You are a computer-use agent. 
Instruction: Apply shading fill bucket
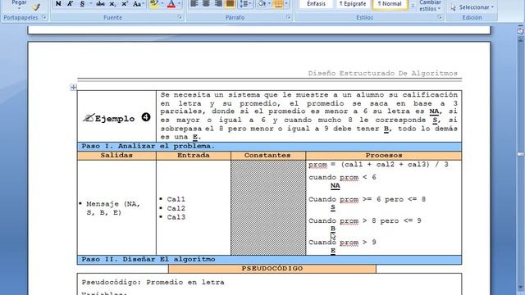coord(262,3)
